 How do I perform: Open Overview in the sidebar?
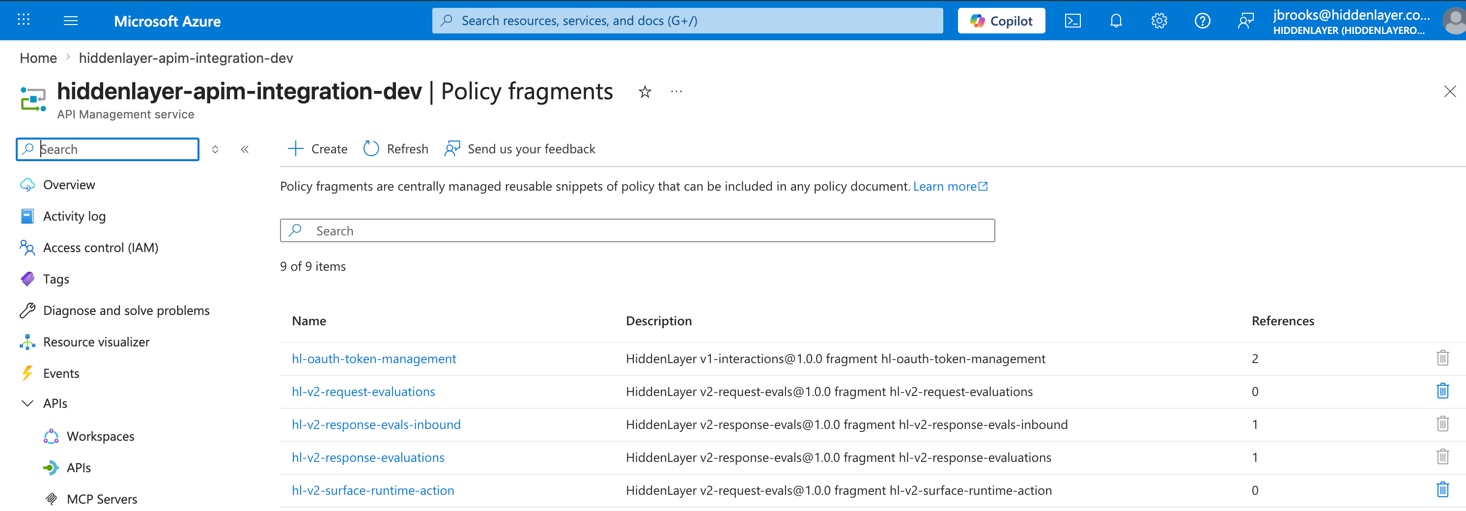[x=69, y=185]
